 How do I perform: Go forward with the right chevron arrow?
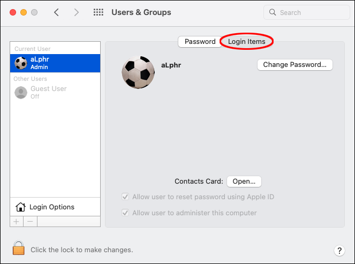[76, 12]
